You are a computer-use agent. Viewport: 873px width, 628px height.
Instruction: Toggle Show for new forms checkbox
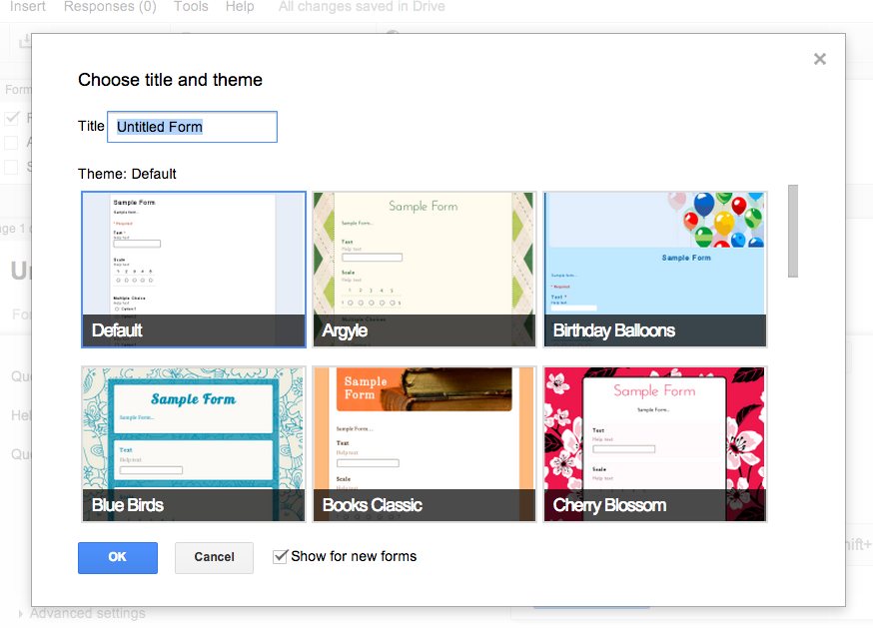tap(280, 556)
